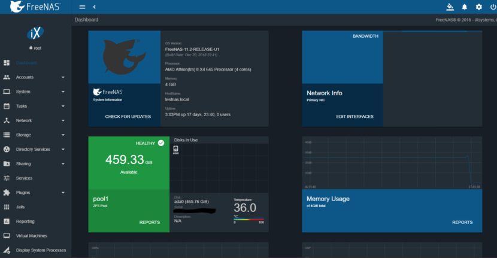Expand the Directory Services dropdown arrow

click(63, 149)
